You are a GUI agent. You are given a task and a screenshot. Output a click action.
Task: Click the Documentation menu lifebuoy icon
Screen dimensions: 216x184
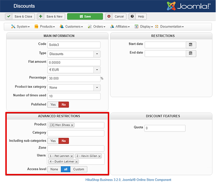click(157, 27)
